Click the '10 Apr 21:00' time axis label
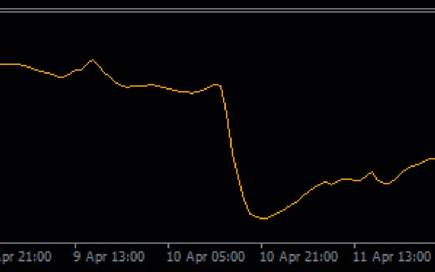The width and height of the screenshot is (435, 272). (x=299, y=256)
